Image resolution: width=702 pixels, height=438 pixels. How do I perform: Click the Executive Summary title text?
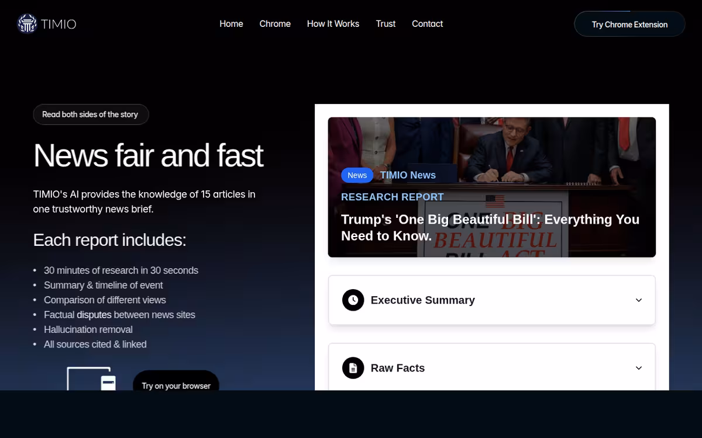[422, 300]
